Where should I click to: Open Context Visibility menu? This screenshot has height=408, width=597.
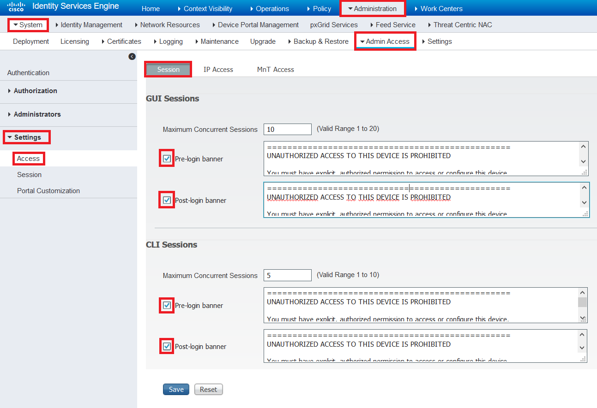(205, 9)
